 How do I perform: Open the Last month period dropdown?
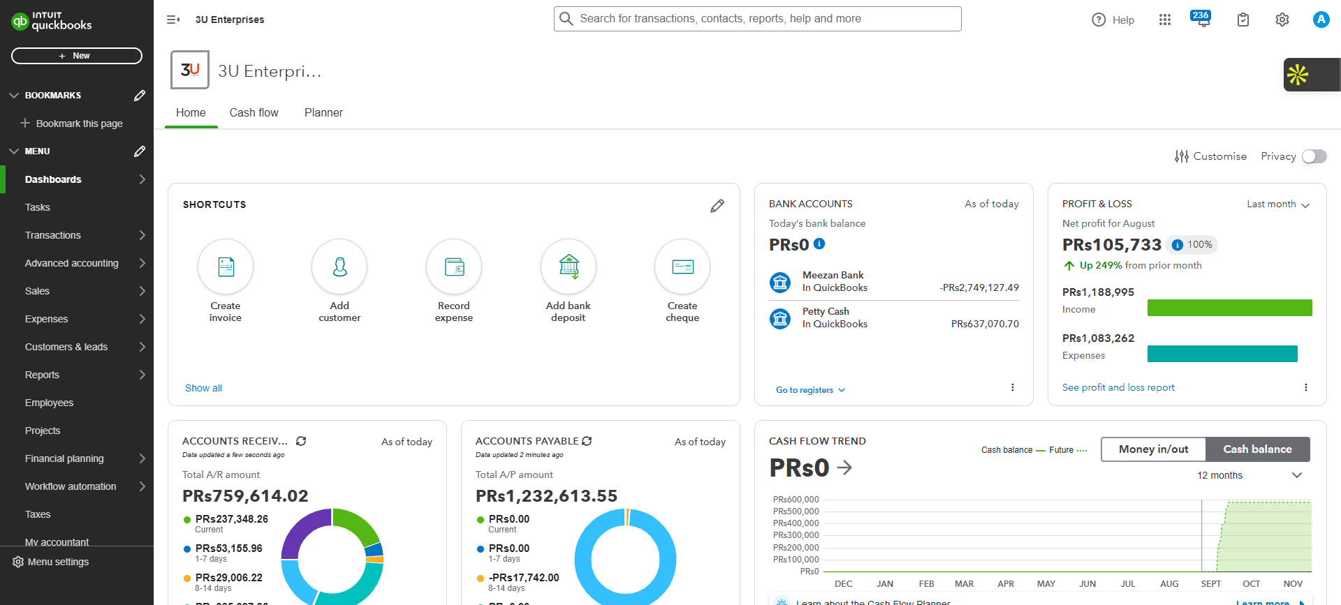coord(1278,204)
